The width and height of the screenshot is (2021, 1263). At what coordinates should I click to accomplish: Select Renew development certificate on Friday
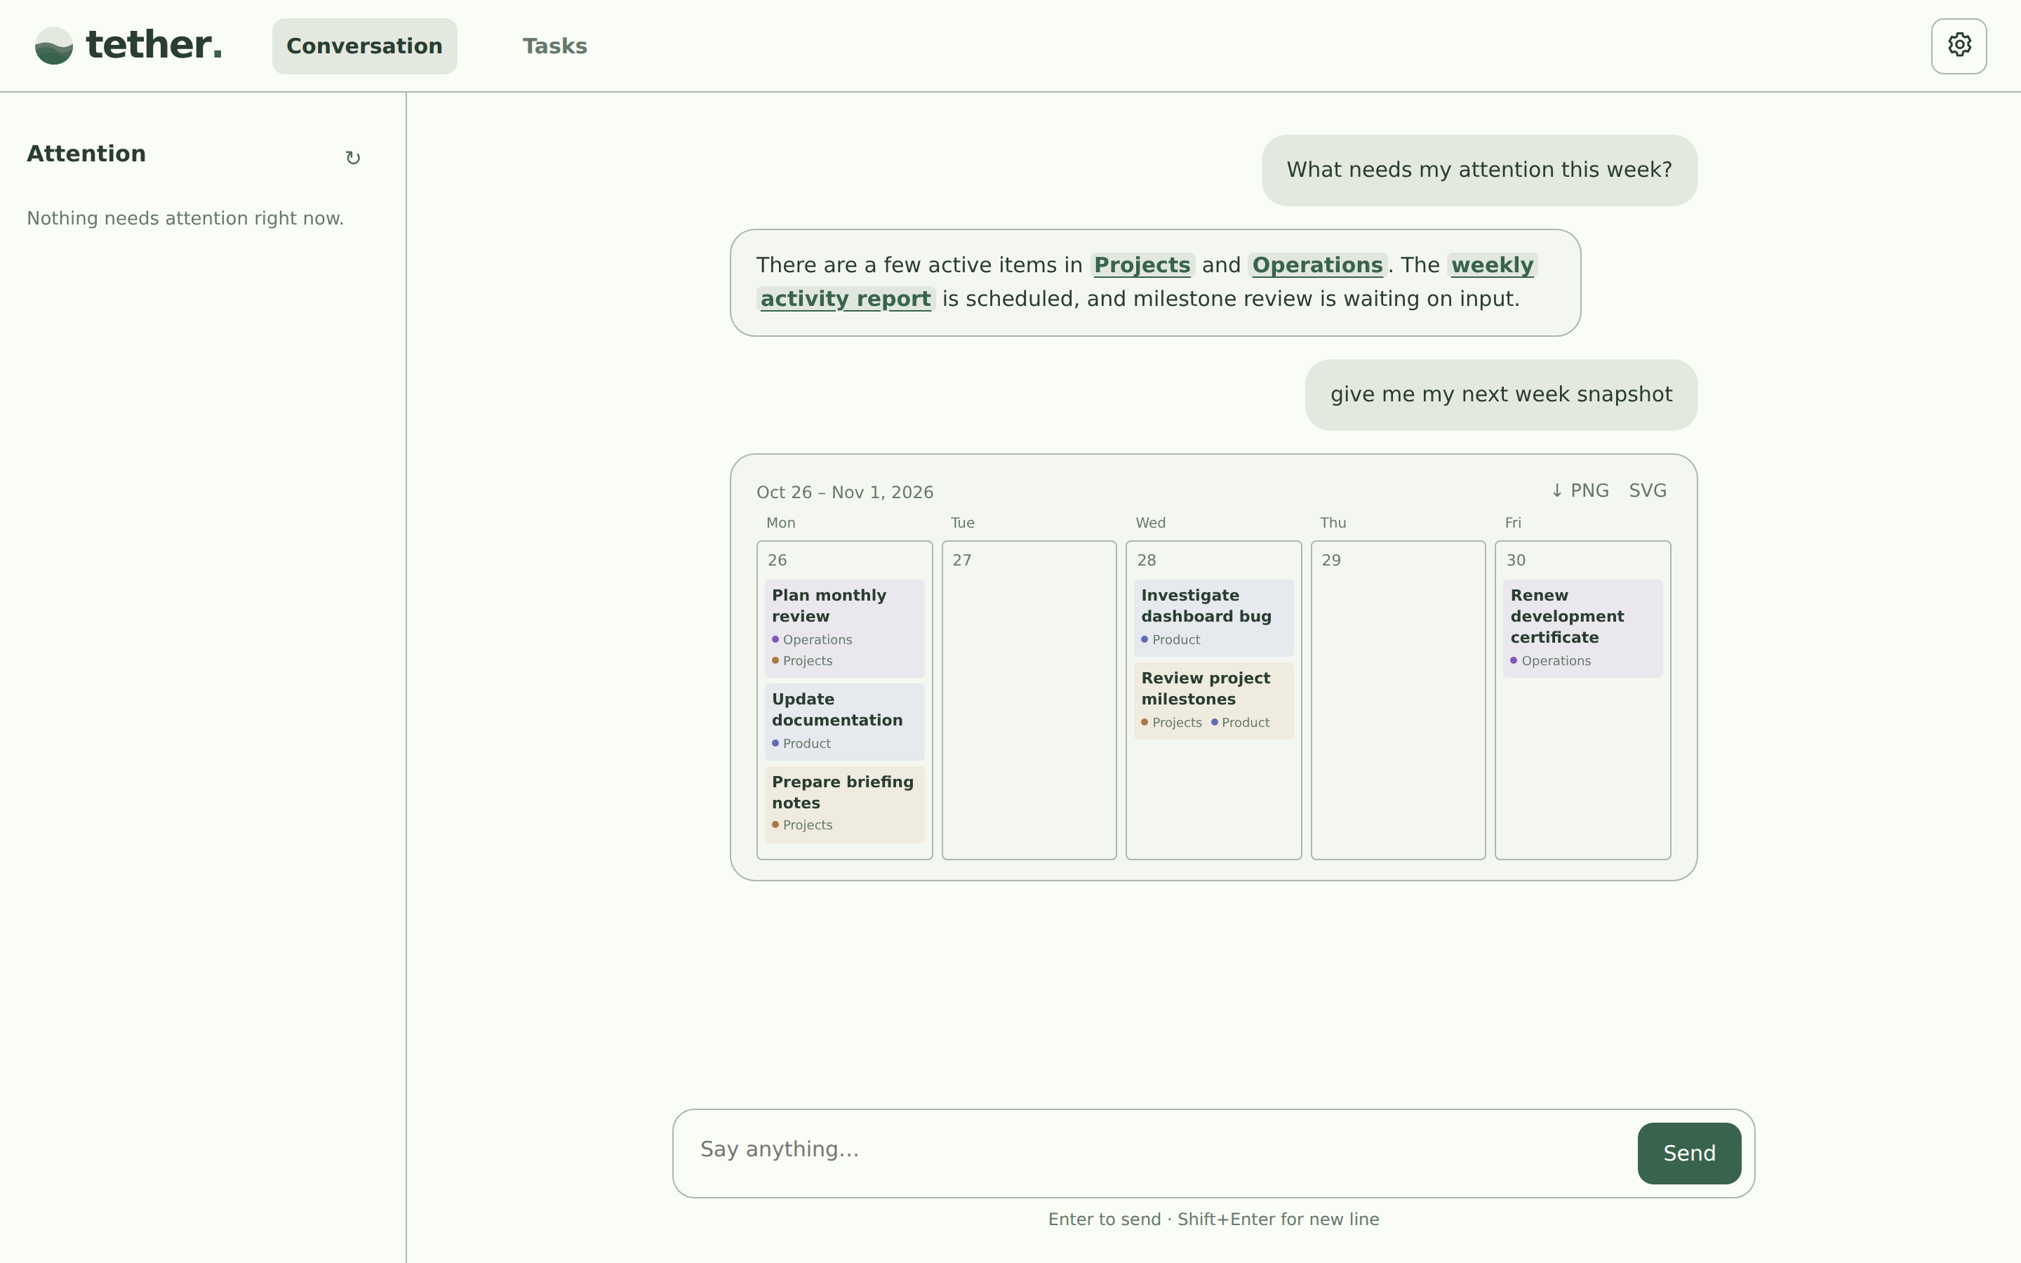click(1582, 628)
